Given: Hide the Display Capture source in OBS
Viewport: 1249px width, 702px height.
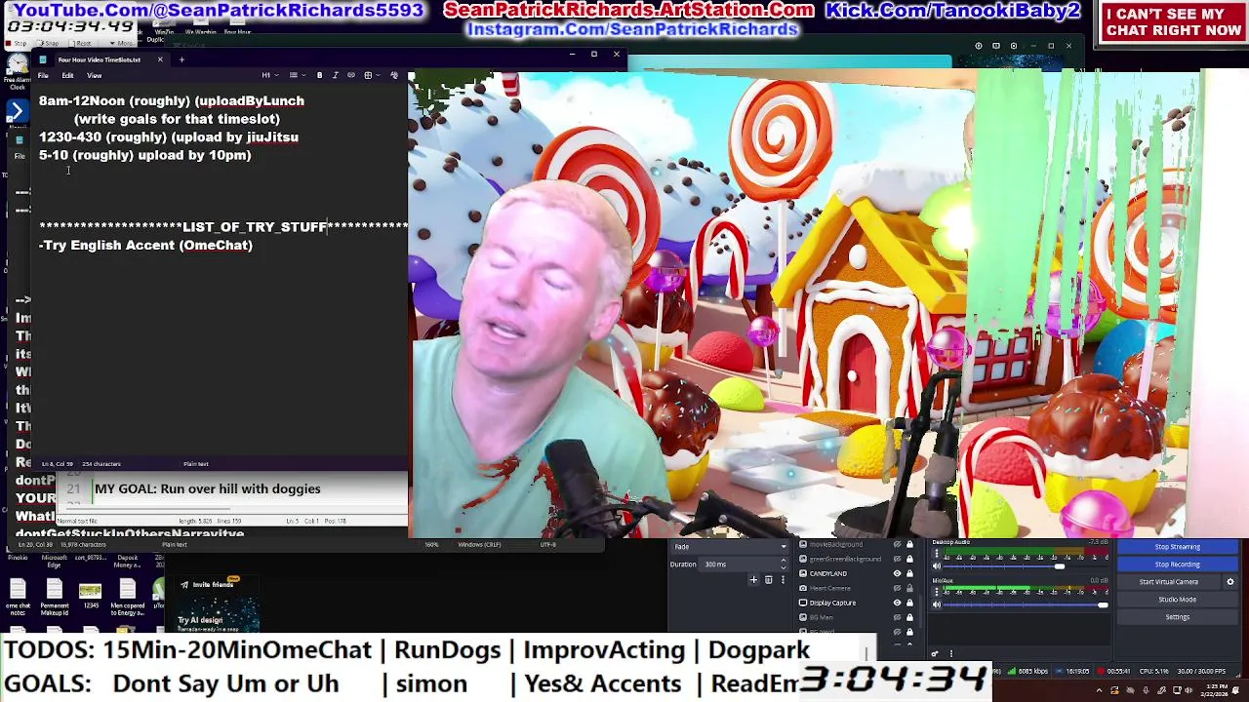Looking at the screenshot, I should 898,603.
